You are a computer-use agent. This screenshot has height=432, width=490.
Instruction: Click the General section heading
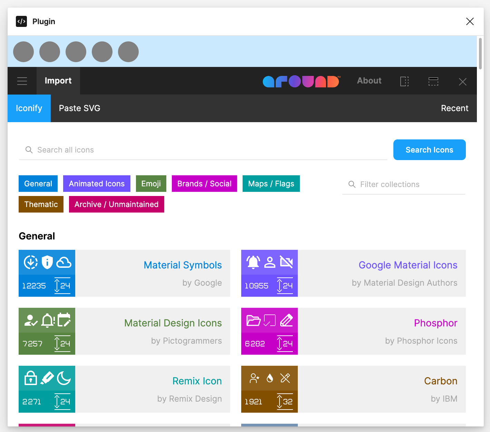click(37, 236)
